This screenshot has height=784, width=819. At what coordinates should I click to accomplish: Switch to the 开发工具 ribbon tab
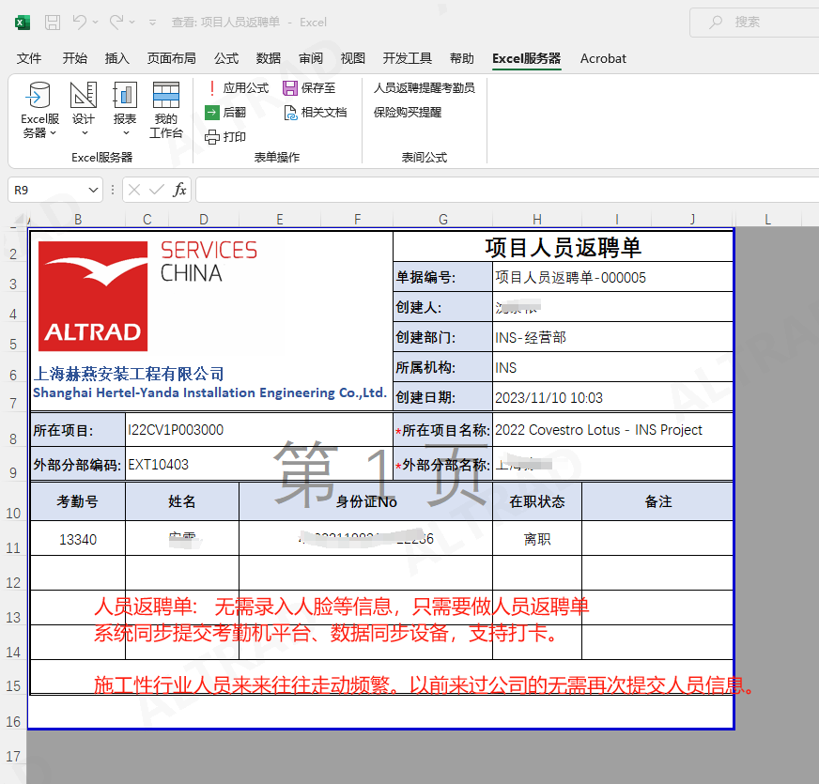[408, 58]
